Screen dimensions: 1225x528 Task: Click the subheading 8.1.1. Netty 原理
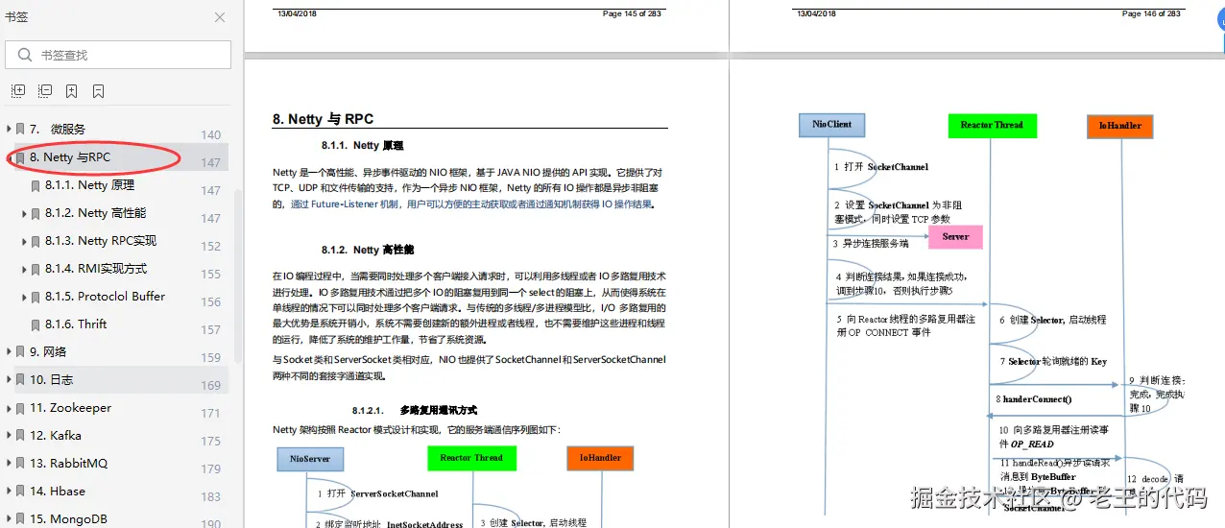pyautogui.click(x=363, y=146)
